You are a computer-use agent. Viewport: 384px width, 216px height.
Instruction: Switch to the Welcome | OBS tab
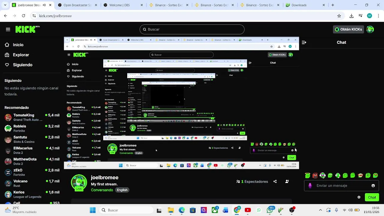pos(122,5)
